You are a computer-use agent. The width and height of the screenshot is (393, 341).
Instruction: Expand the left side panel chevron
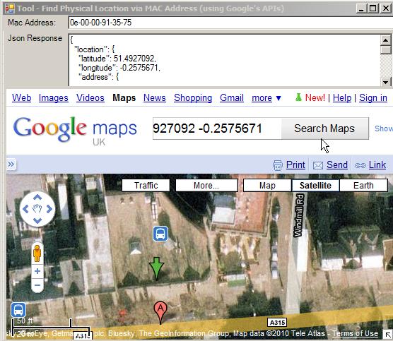point(11,164)
